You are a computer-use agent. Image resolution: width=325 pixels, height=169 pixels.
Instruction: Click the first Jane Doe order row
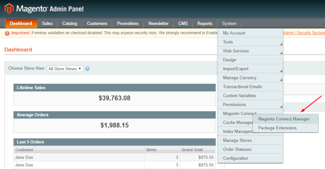[115, 157]
